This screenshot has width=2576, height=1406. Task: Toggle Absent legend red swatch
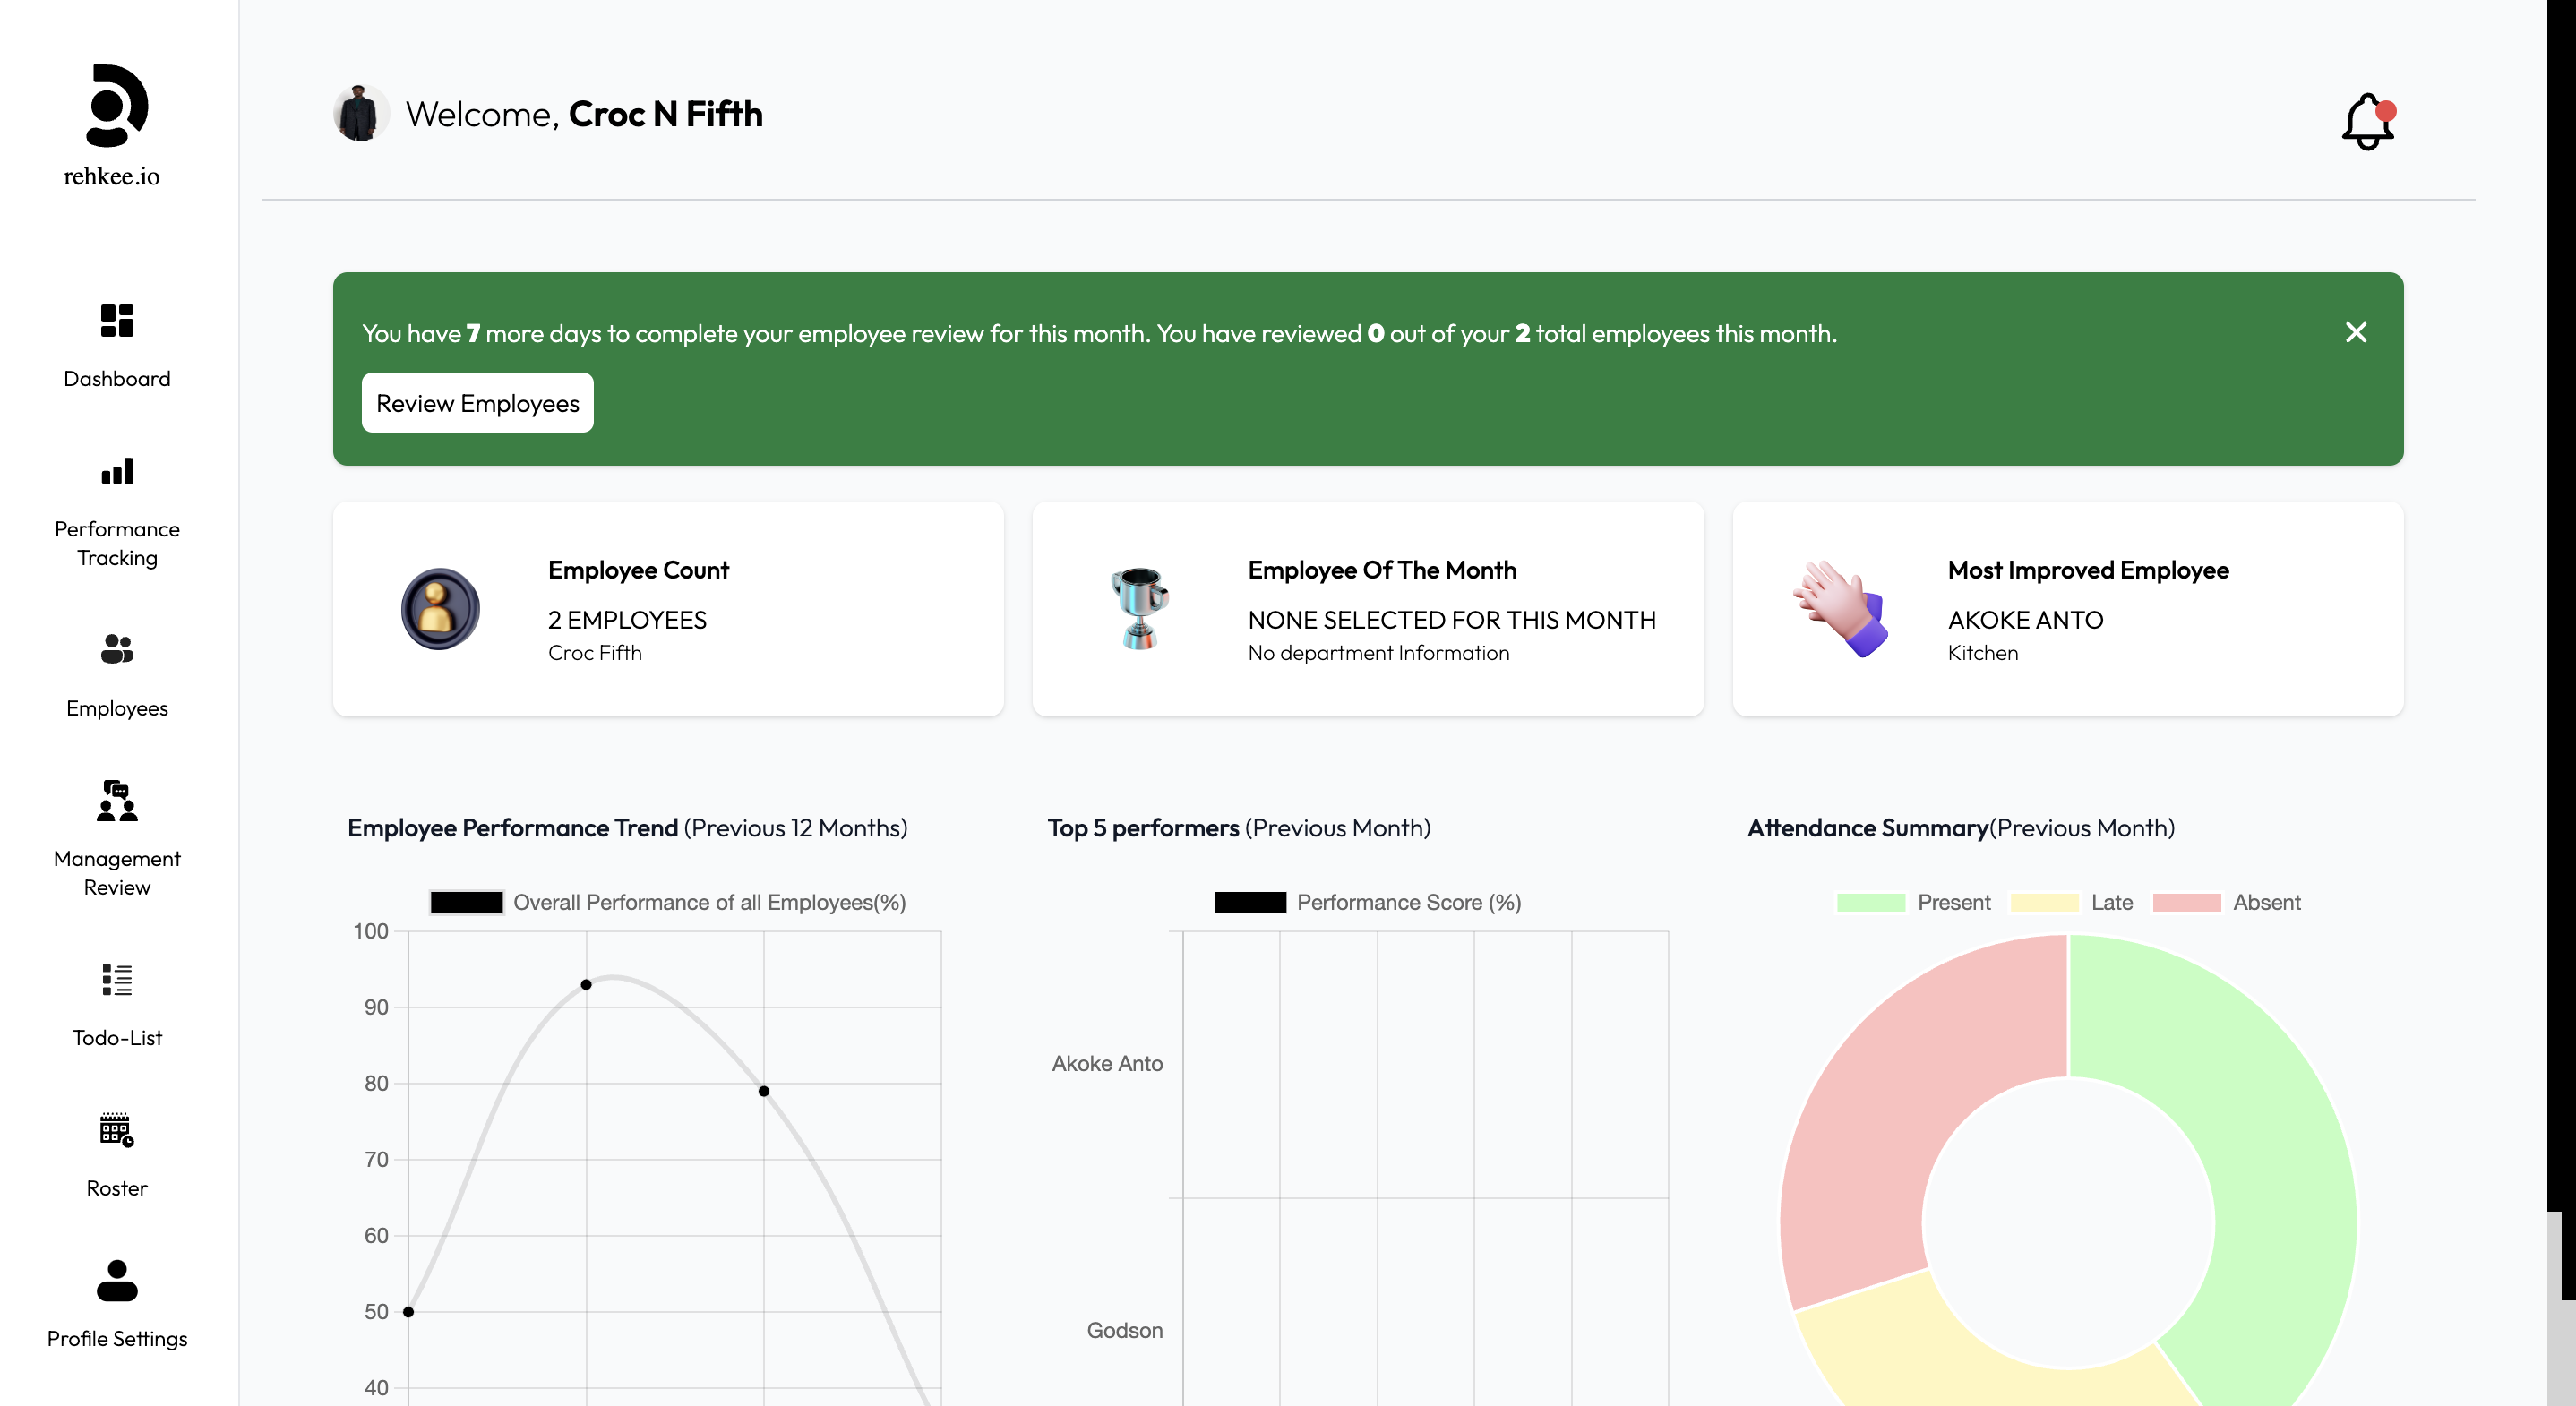(2186, 902)
